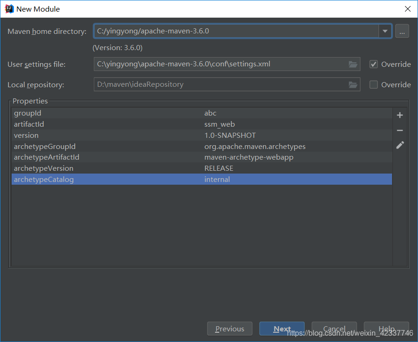Click the add property plus icon
This screenshot has width=418, height=342.
click(399, 115)
